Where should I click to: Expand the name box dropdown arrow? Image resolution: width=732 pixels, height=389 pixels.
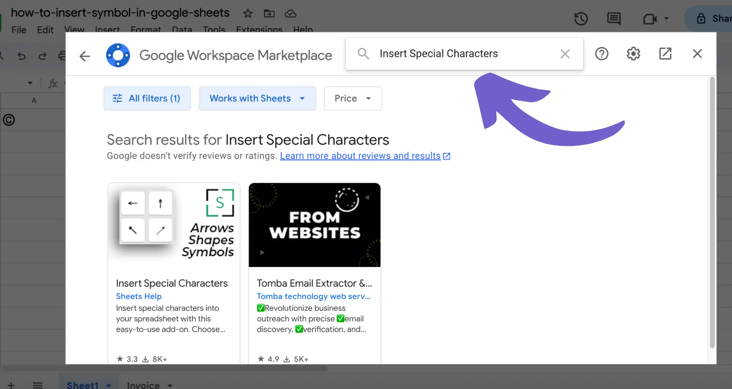pyautogui.click(x=30, y=83)
